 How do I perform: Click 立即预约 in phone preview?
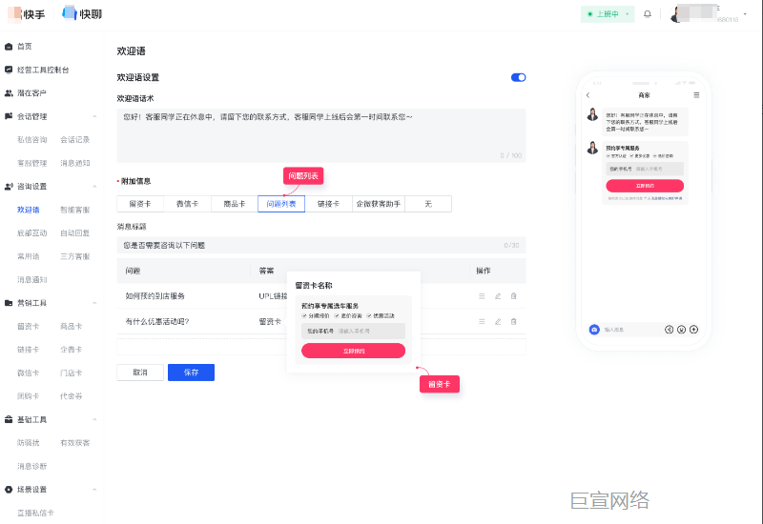click(645, 186)
